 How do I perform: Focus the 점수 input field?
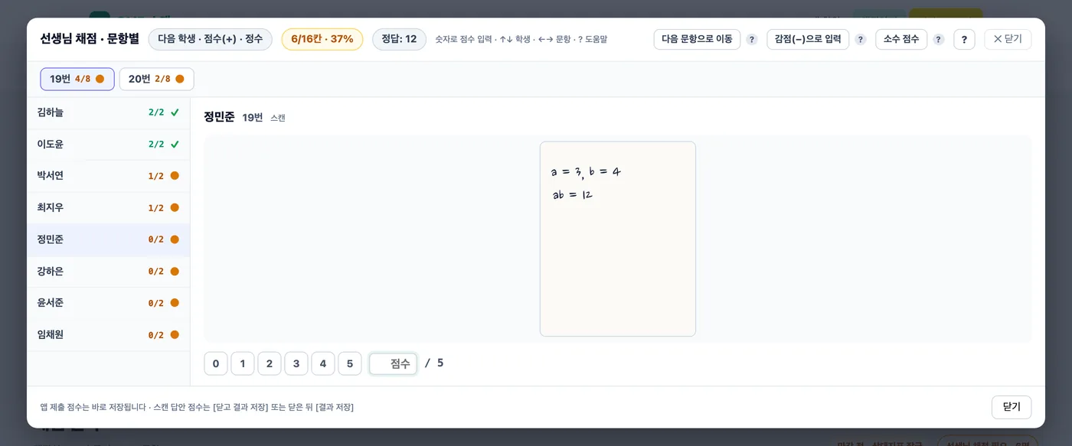coord(394,363)
